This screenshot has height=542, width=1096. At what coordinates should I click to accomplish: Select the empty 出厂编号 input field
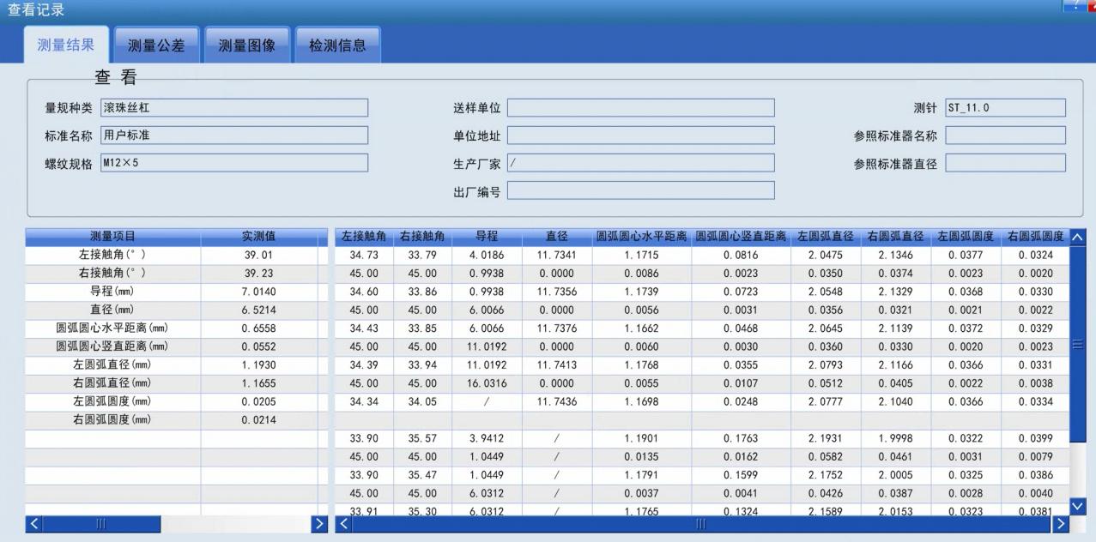click(640, 190)
